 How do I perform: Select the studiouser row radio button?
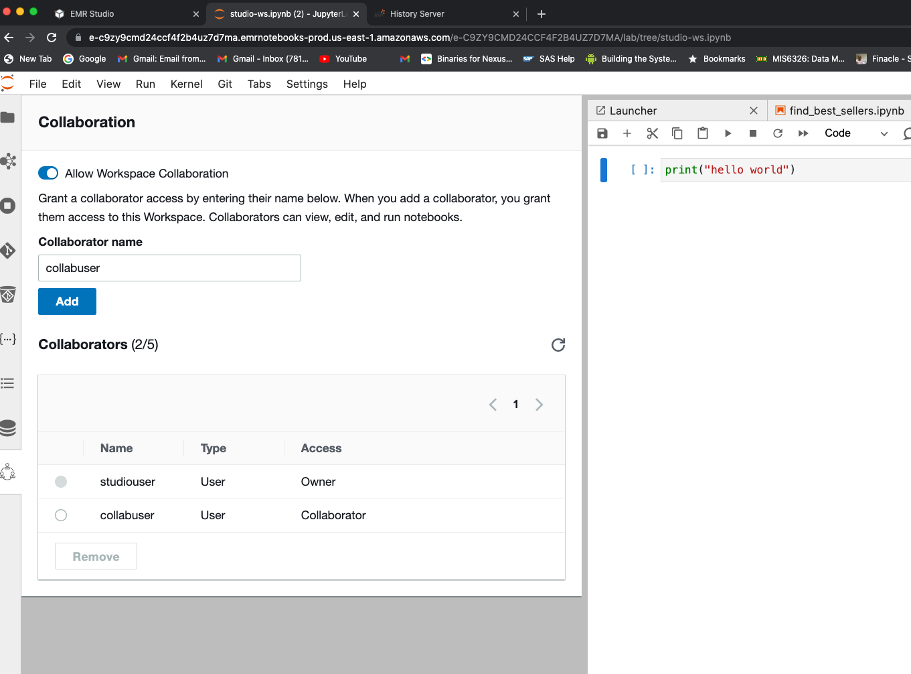[x=61, y=482]
